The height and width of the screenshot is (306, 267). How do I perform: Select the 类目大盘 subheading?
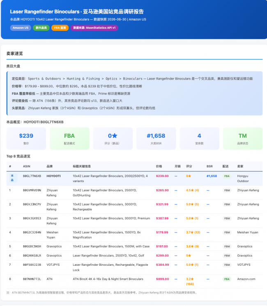13,66
